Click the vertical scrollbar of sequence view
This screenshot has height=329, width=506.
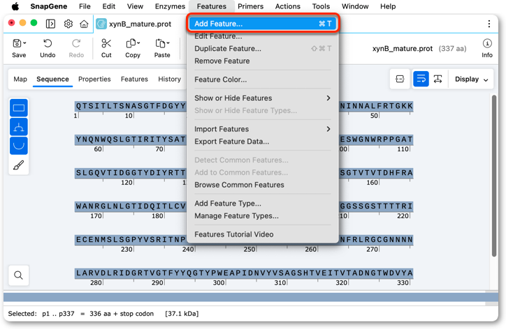click(494, 176)
